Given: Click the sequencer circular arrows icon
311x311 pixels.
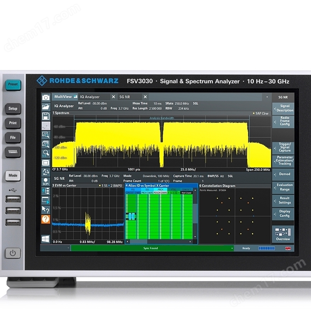Looking at the screenshot, I should 46,172.
